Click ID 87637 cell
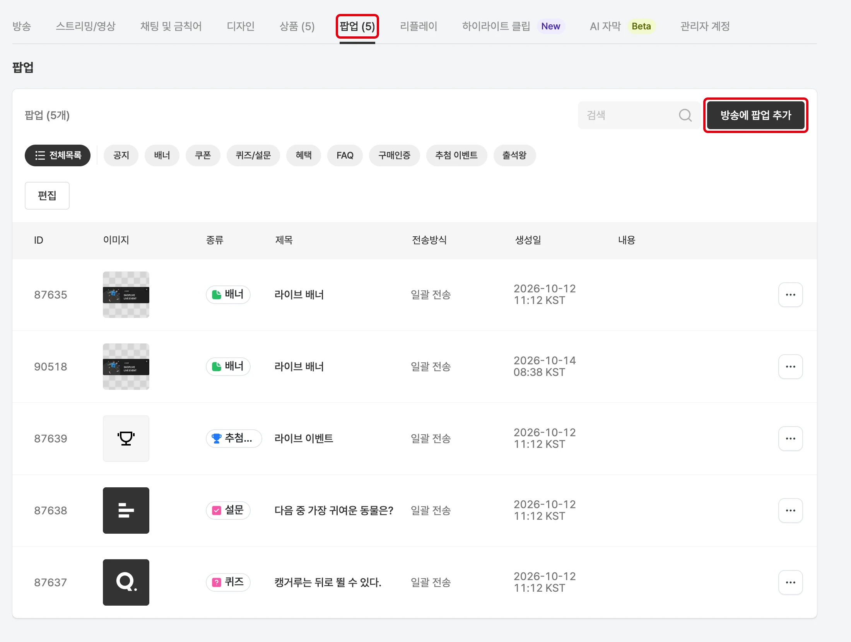The height and width of the screenshot is (642, 851). (x=51, y=582)
